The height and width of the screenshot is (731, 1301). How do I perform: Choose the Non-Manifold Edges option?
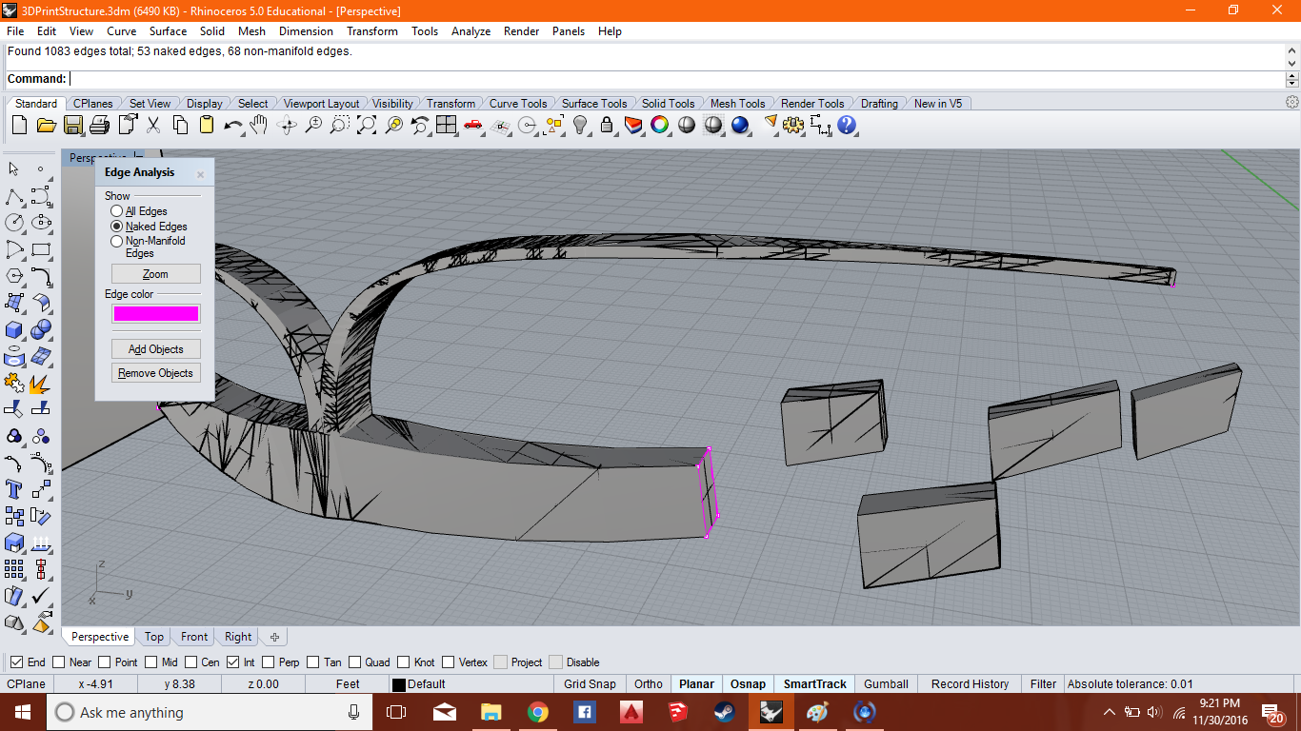pyautogui.click(x=117, y=242)
